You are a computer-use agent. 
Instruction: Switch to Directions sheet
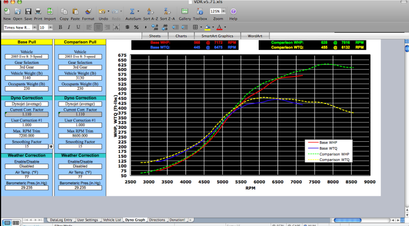click(157, 220)
